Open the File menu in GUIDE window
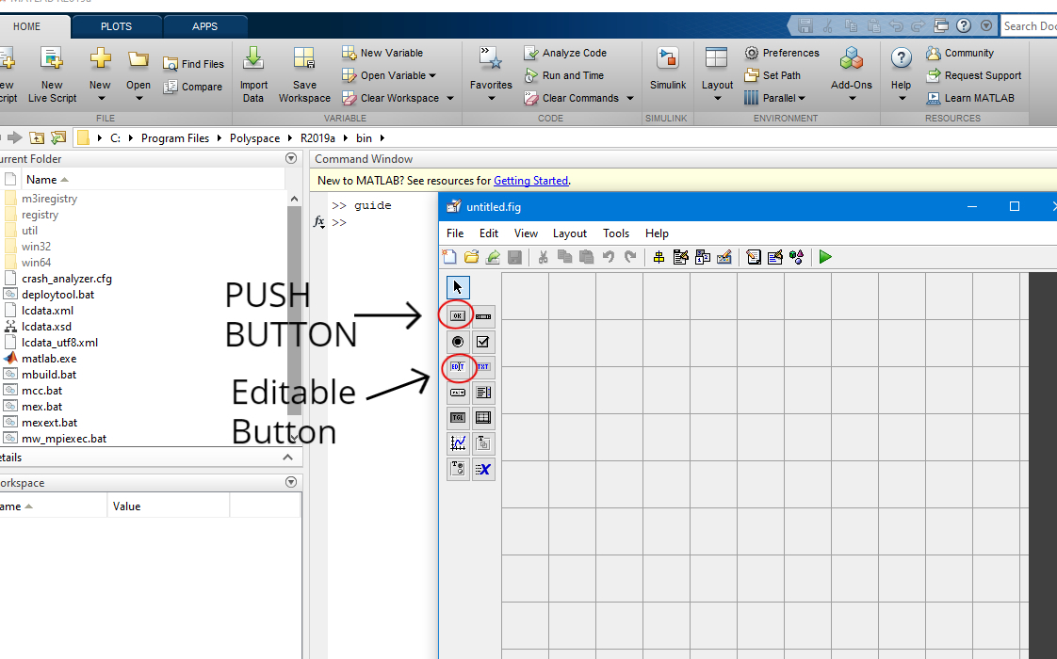This screenshot has width=1057, height=659. pyautogui.click(x=455, y=233)
